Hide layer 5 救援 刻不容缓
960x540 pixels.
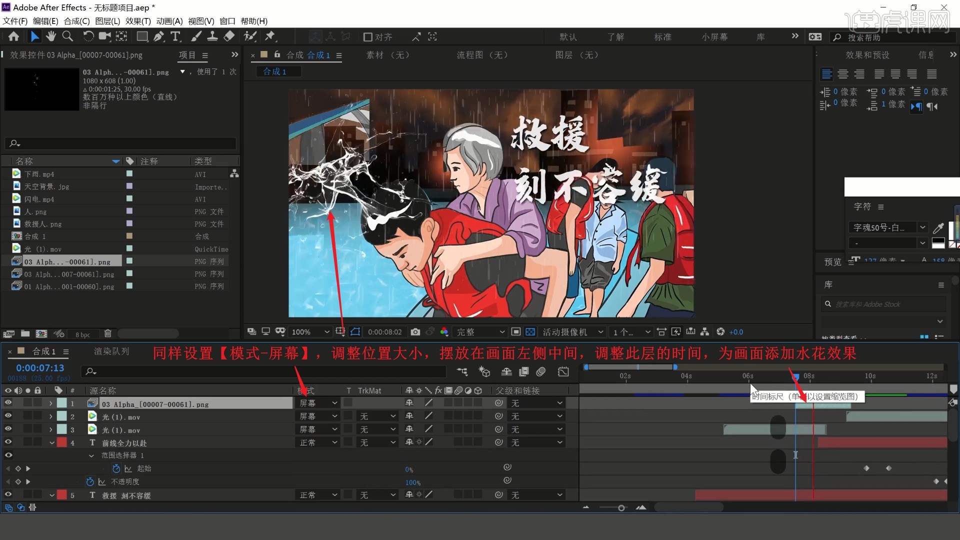8,494
